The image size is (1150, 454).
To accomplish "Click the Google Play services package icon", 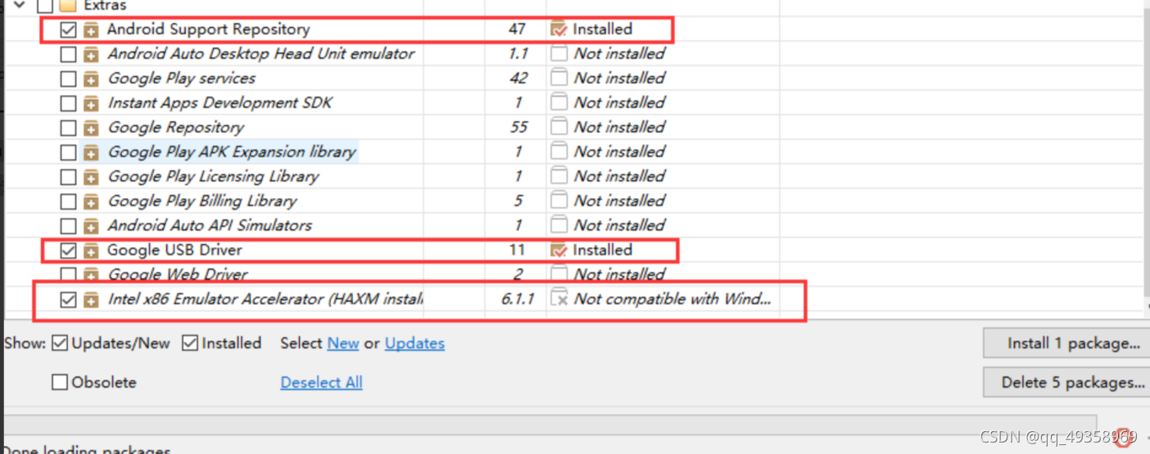I will coord(91,79).
